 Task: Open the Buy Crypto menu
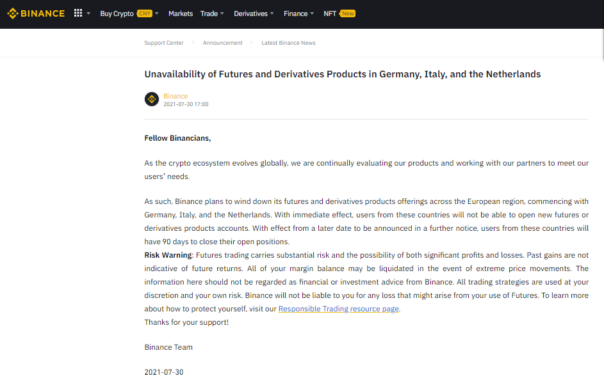point(117,13)
